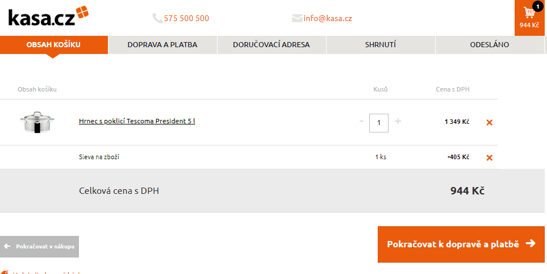
Task: Decrease quantity with the minus button
Action: click(361, 121)
